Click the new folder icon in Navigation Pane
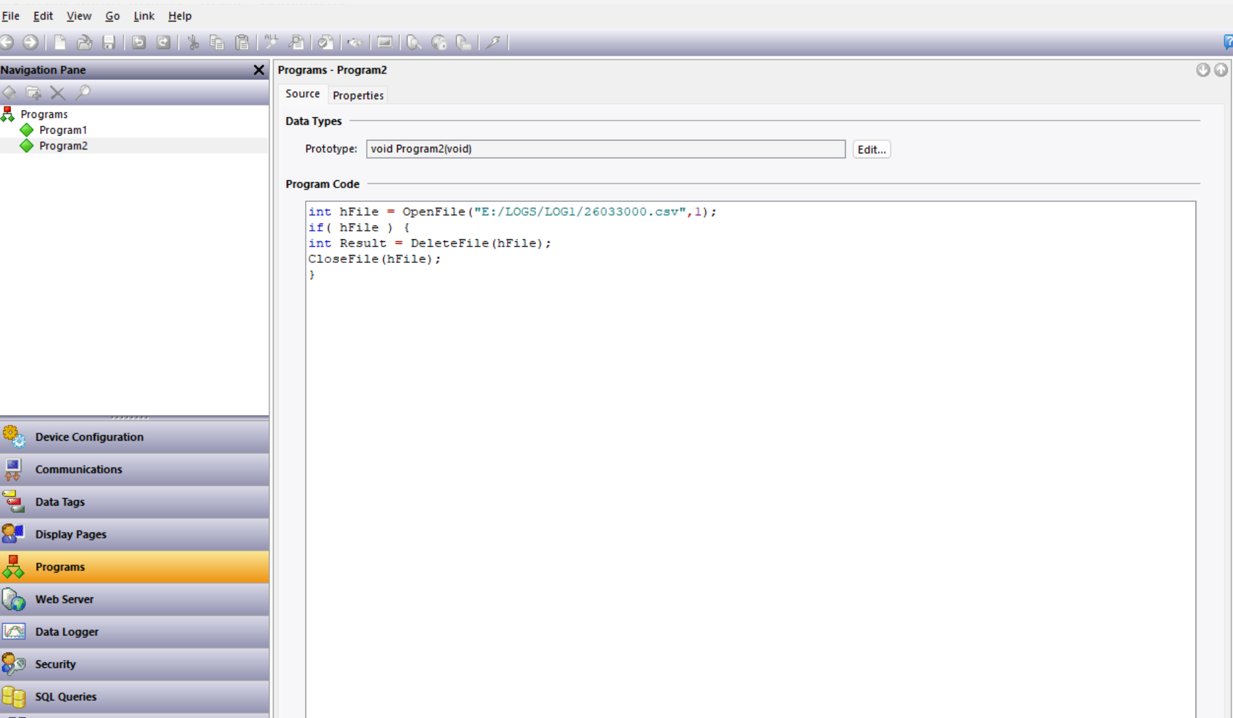This screenshot has height=718, width=1233. [x=33, y=93]
